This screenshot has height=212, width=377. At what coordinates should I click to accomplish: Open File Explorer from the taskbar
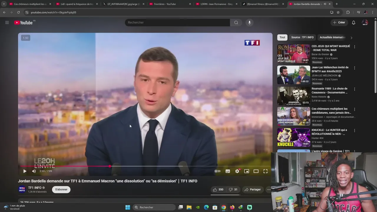click(x=189, y=207)
